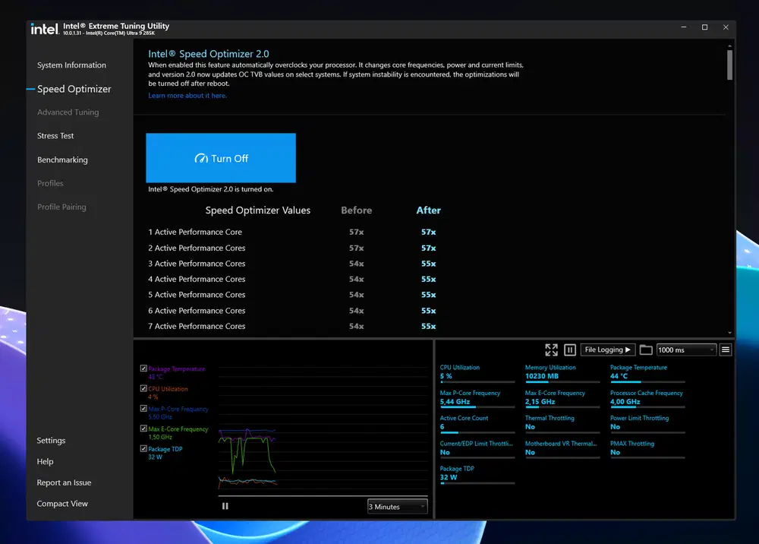The image size is (759, 544).
Task: Uncheck the CPU Utilization graph checkbox
Action: [x=143, y=388]
